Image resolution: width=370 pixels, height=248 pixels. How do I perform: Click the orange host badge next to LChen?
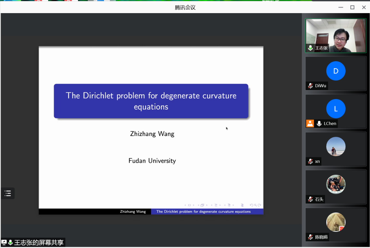point(310,124)
